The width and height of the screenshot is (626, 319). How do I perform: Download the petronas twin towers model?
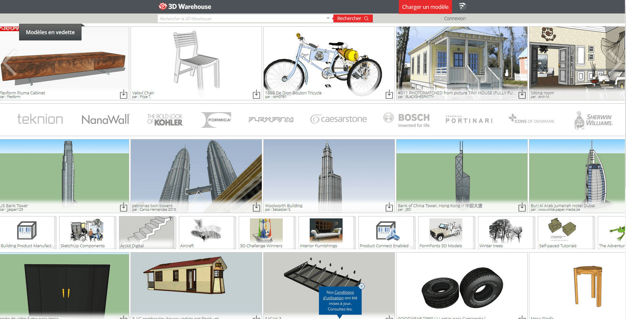point(256,208)
